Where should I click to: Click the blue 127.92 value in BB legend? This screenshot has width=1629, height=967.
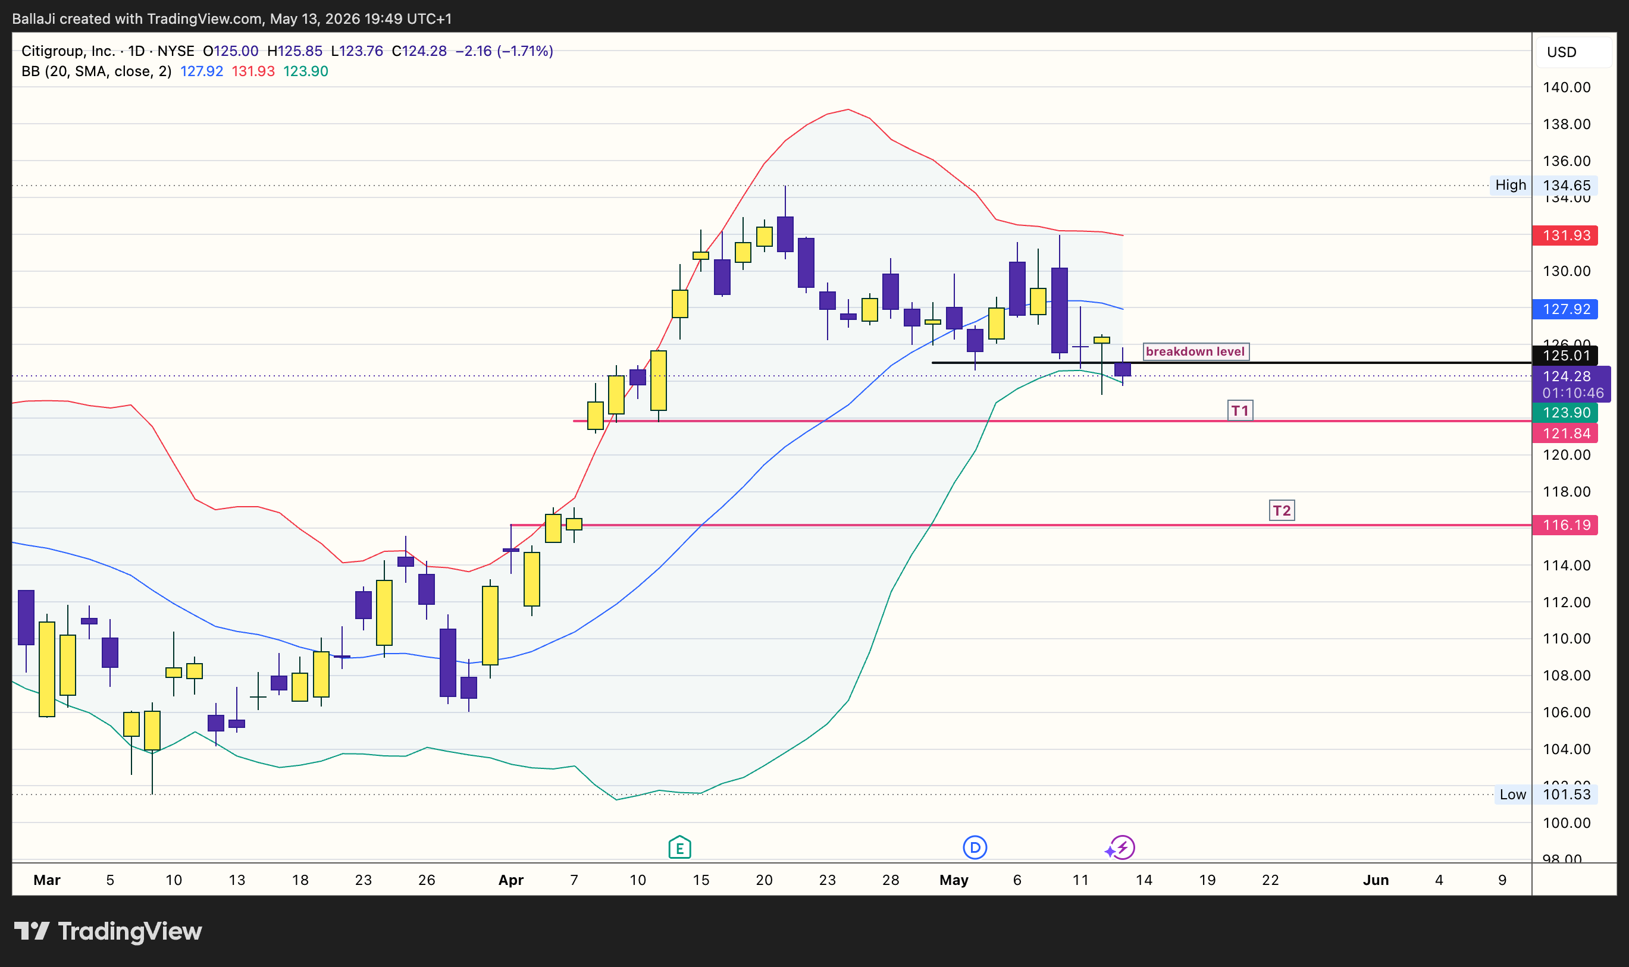coord(202,72)
